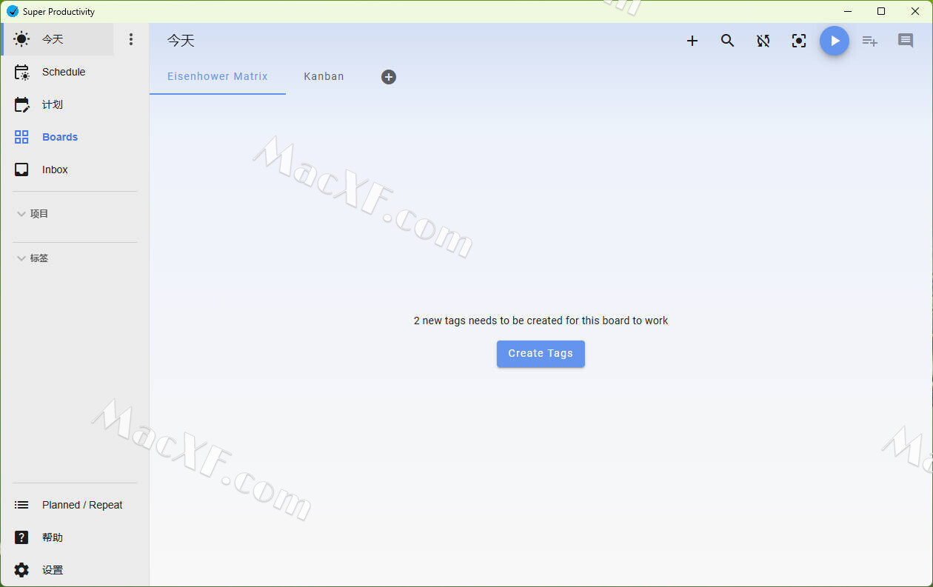Click the add task plus icon

coord(692,41)
